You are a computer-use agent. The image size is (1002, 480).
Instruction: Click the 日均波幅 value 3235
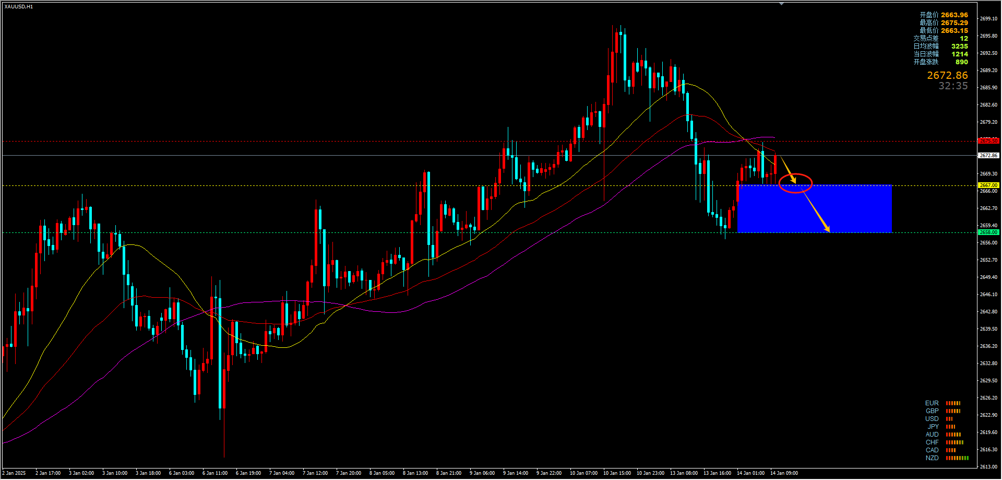(959, 46)
